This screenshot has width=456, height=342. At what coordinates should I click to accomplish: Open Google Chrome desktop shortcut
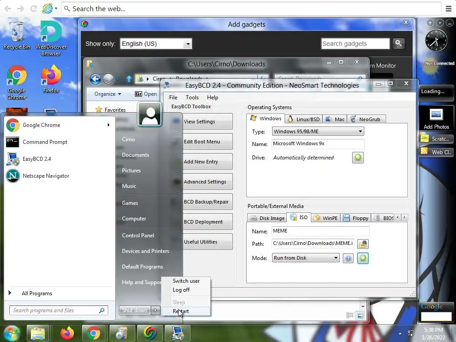pyautogui.click(x=16, y=82)
